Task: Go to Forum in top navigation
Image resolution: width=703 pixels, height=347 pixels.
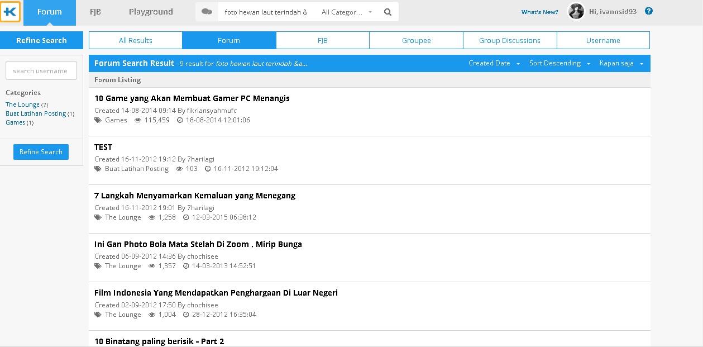Action: pyautogui.click(x=50, y=12)
